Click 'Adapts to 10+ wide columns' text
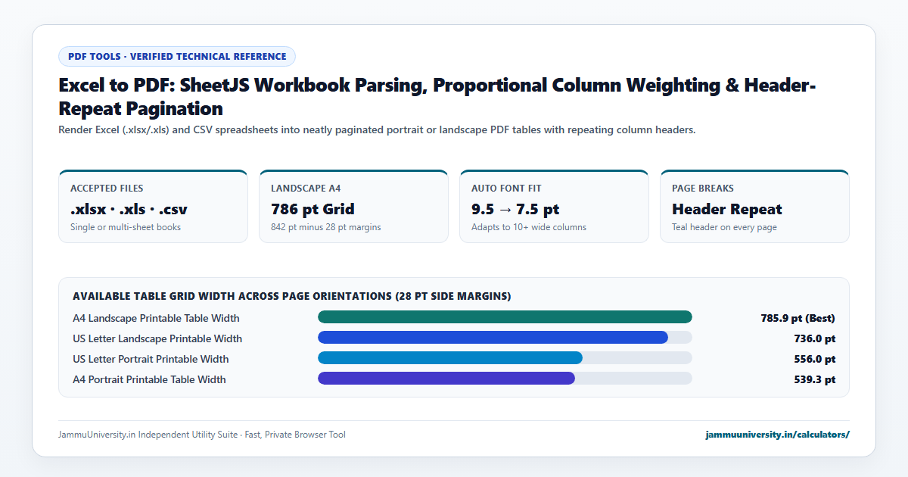This screenshot has width=908, height=477. [529, 227]
